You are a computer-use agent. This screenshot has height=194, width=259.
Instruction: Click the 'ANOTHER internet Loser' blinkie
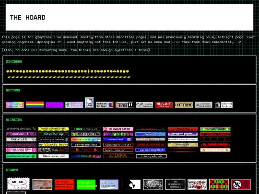[x=183, y=139]
